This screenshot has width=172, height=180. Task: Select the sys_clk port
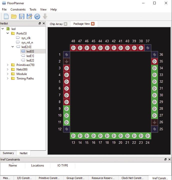pyautogui.click(x=26, y=38)
